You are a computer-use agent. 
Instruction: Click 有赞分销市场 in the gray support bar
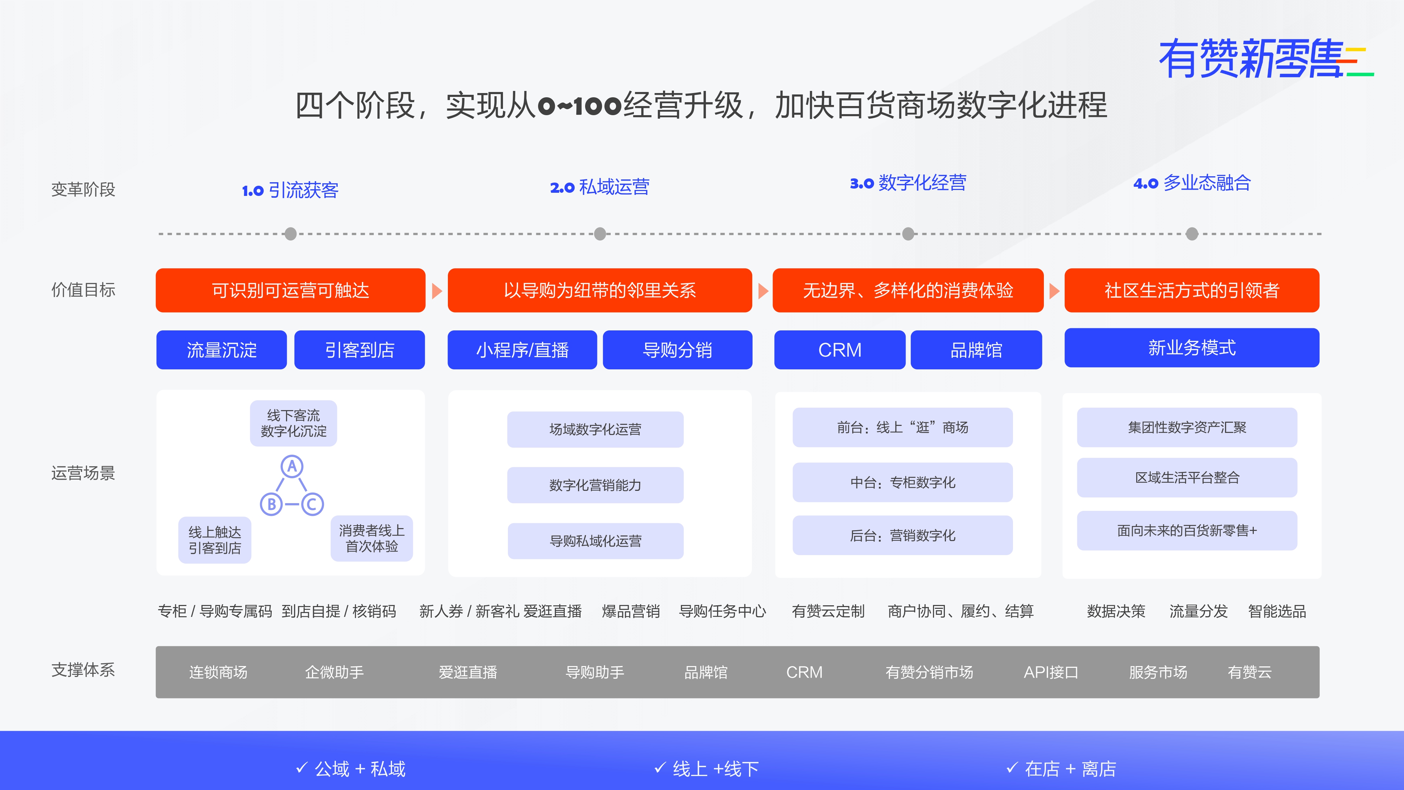[929, 672]
